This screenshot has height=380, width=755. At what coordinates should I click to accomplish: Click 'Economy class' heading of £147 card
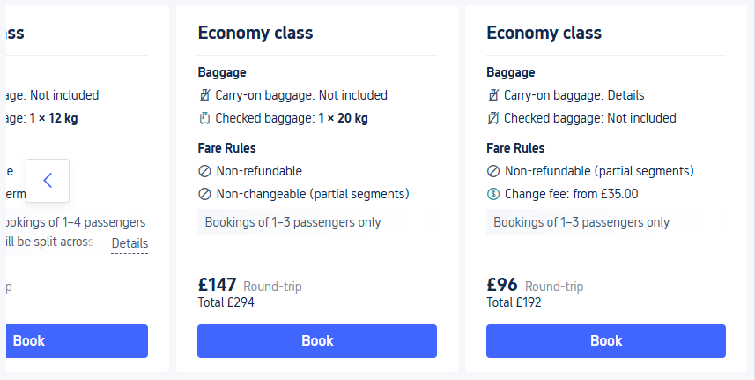tap(255, 34)
